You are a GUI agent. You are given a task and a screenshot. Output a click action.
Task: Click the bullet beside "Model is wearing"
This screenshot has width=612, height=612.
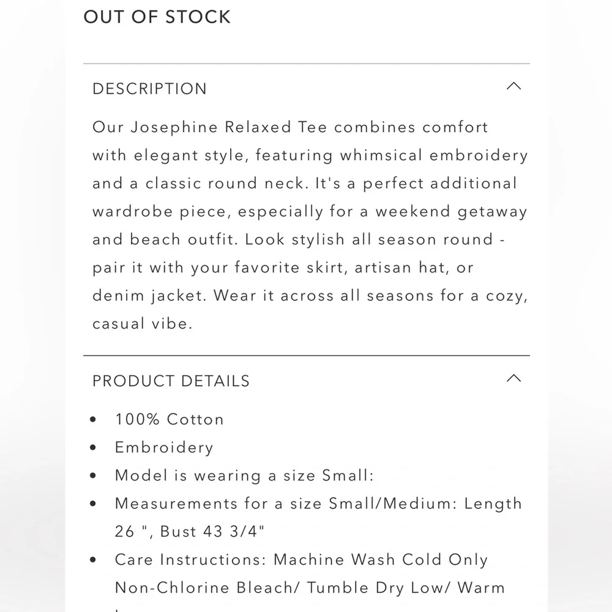pos(93,476)
